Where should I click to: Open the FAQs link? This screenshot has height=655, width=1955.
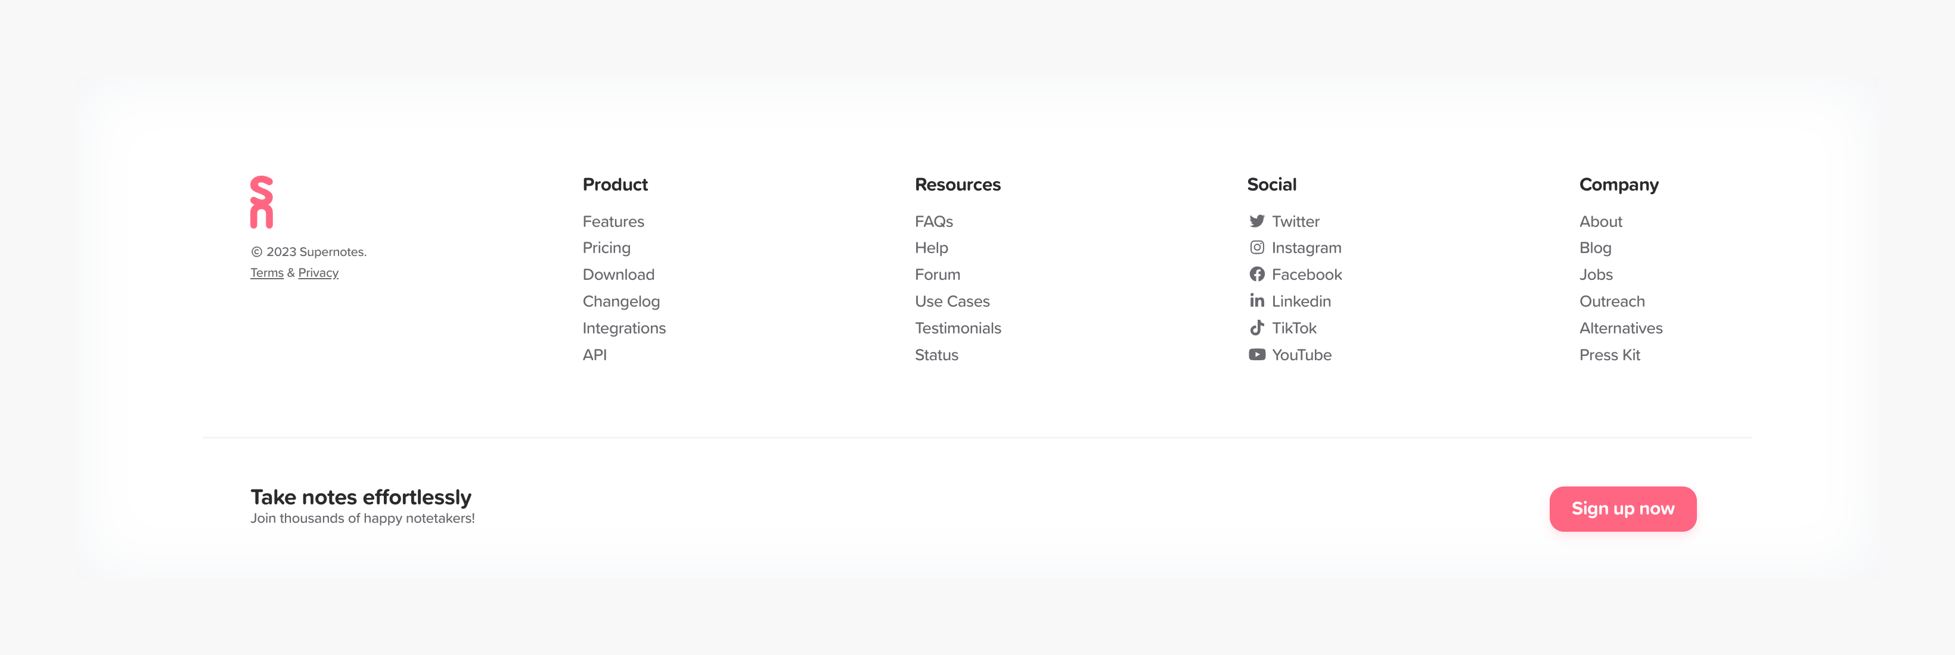(933, 222)
